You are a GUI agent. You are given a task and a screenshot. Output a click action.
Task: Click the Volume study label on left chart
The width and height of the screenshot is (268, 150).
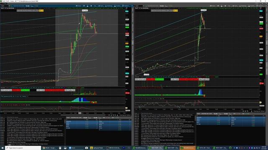(3, 88)
